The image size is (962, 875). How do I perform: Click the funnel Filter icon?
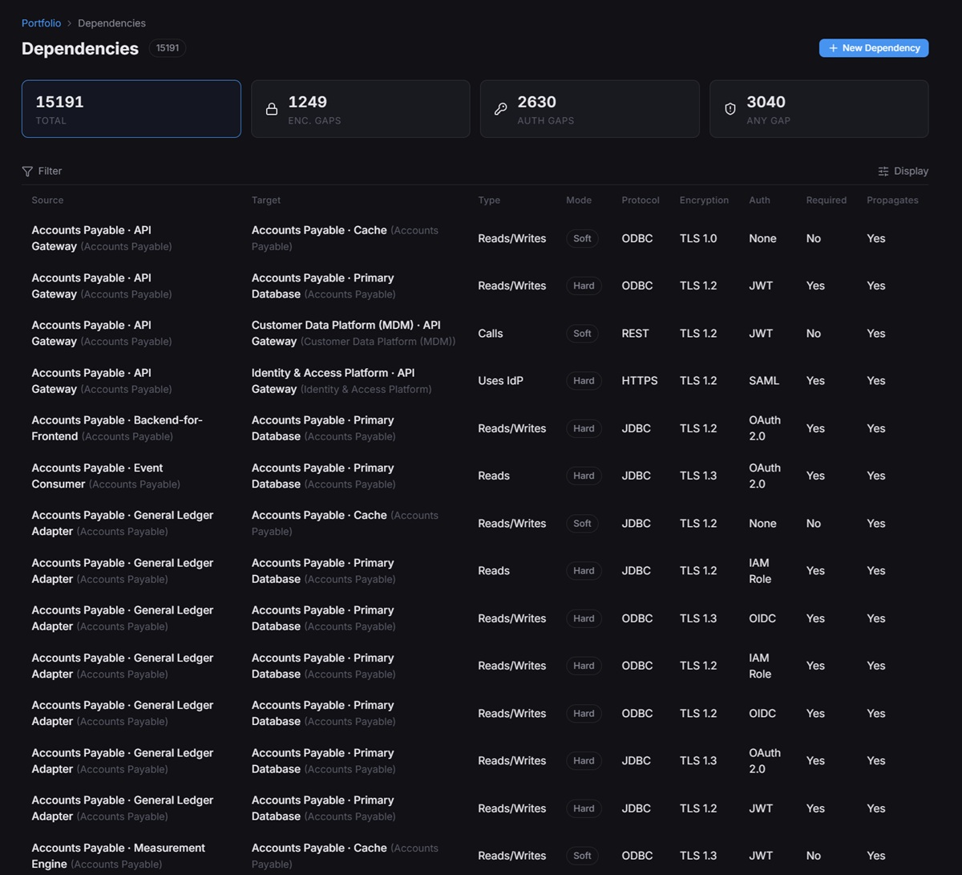tap(27, 172)
